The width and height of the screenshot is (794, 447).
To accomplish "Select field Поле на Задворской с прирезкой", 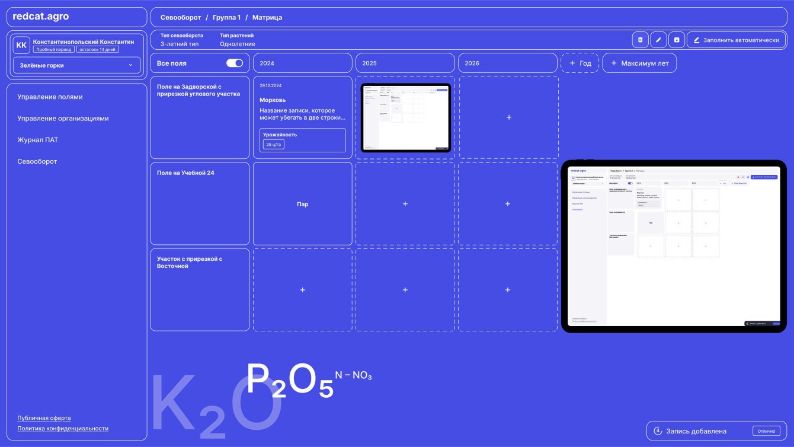I will click(200, 117).
